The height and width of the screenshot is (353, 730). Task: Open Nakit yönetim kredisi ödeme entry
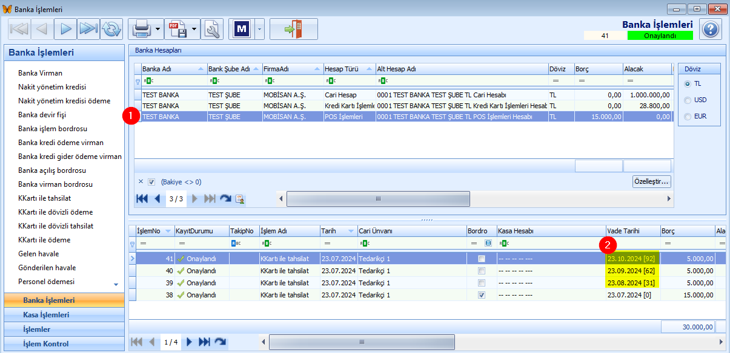(x=64, y=101)
